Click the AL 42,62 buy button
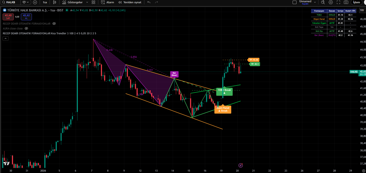The width and height of the screenshot is (366, 173). pyautogui.click(x=26, y=16)
